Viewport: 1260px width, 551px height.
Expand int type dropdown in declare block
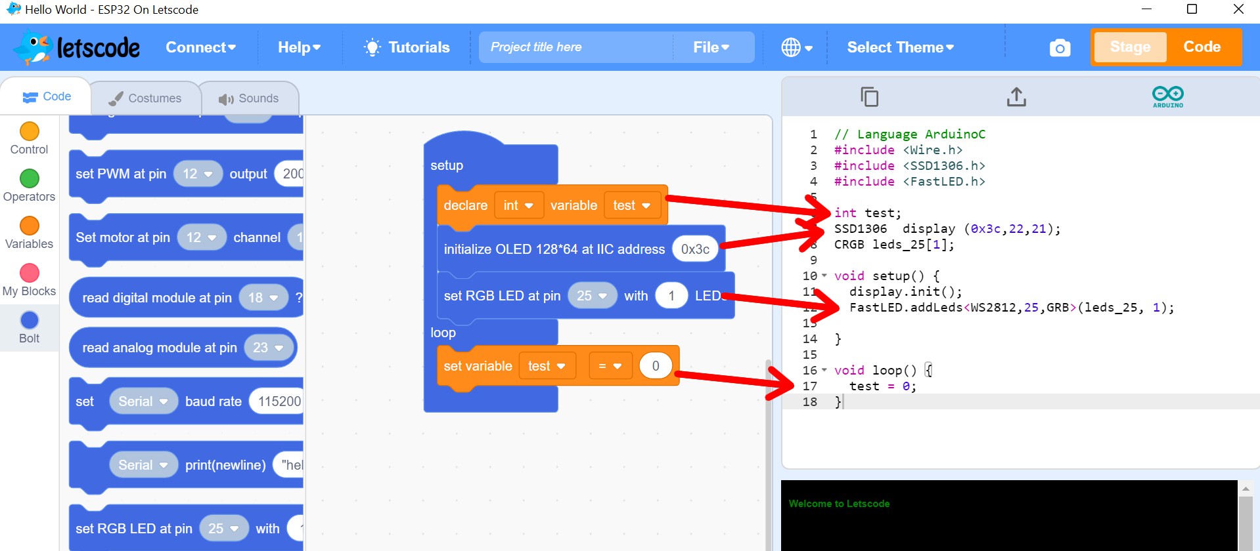pos(518,205)
